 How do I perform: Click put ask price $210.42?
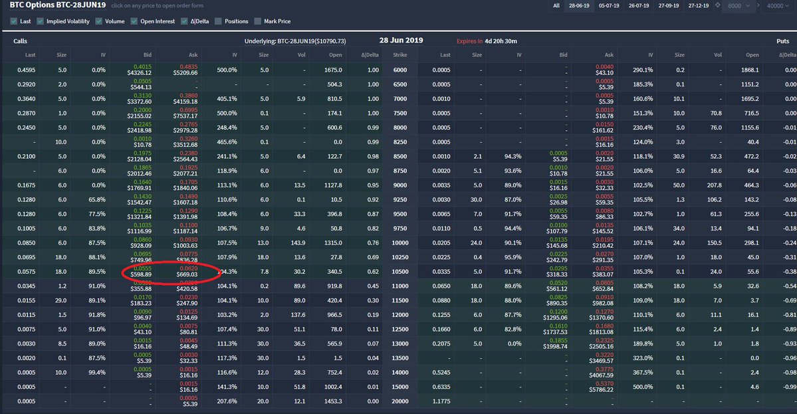tap(602, 245)
